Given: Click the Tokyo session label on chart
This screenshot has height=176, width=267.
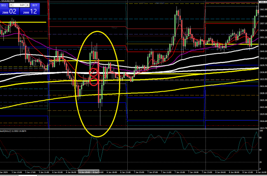Looking at the screenshot, I should pyautogui.click(x=114, y=28).
